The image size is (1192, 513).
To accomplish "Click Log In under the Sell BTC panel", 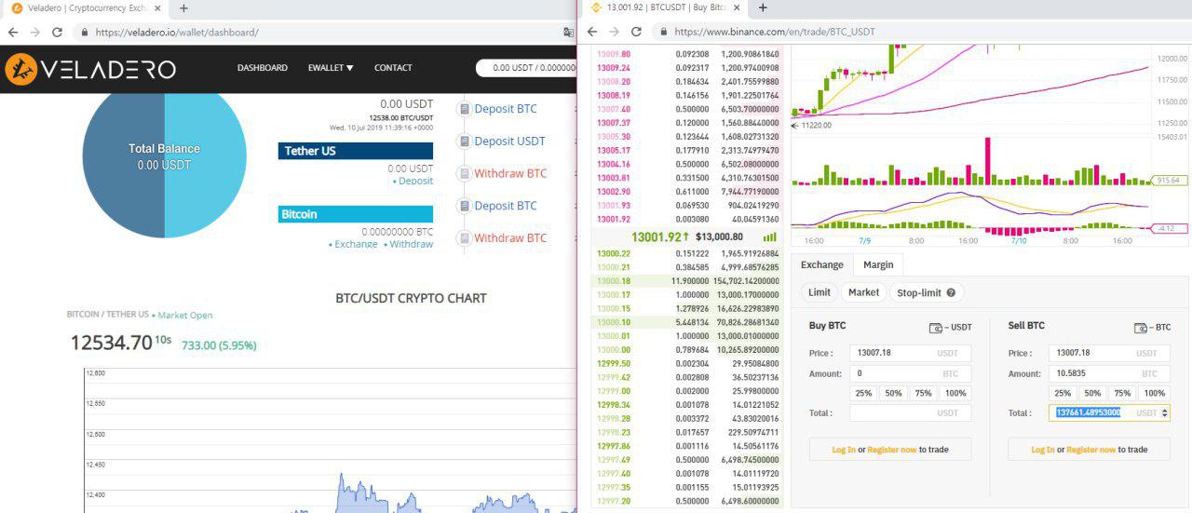I will tap(1043, 450).
